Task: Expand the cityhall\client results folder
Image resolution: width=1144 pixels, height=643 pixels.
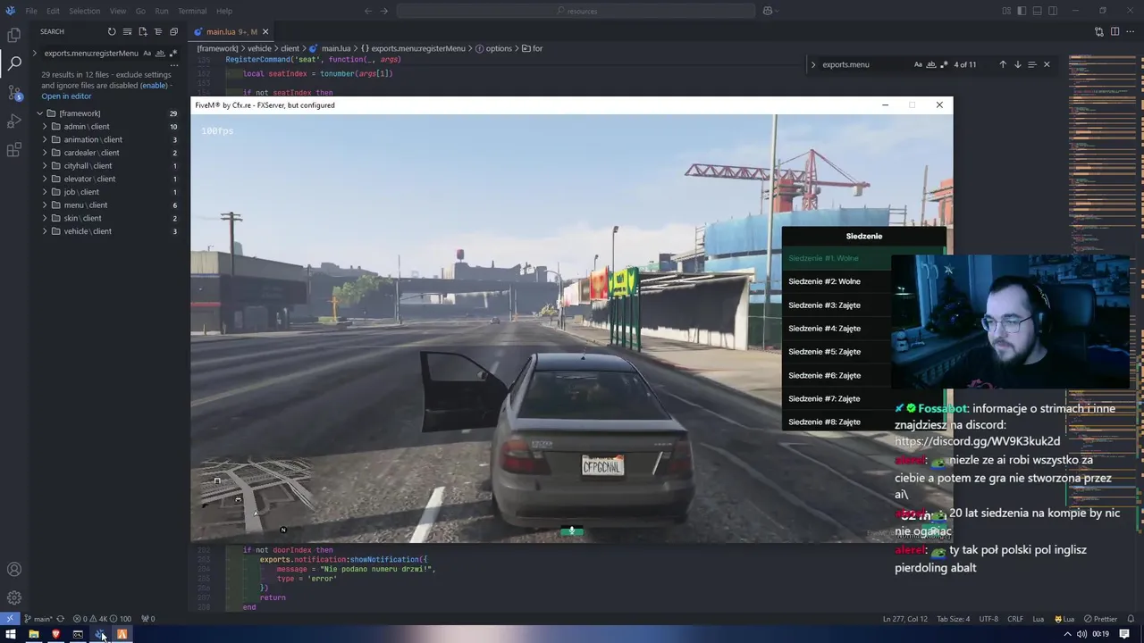Action: [x=45, y=166]
